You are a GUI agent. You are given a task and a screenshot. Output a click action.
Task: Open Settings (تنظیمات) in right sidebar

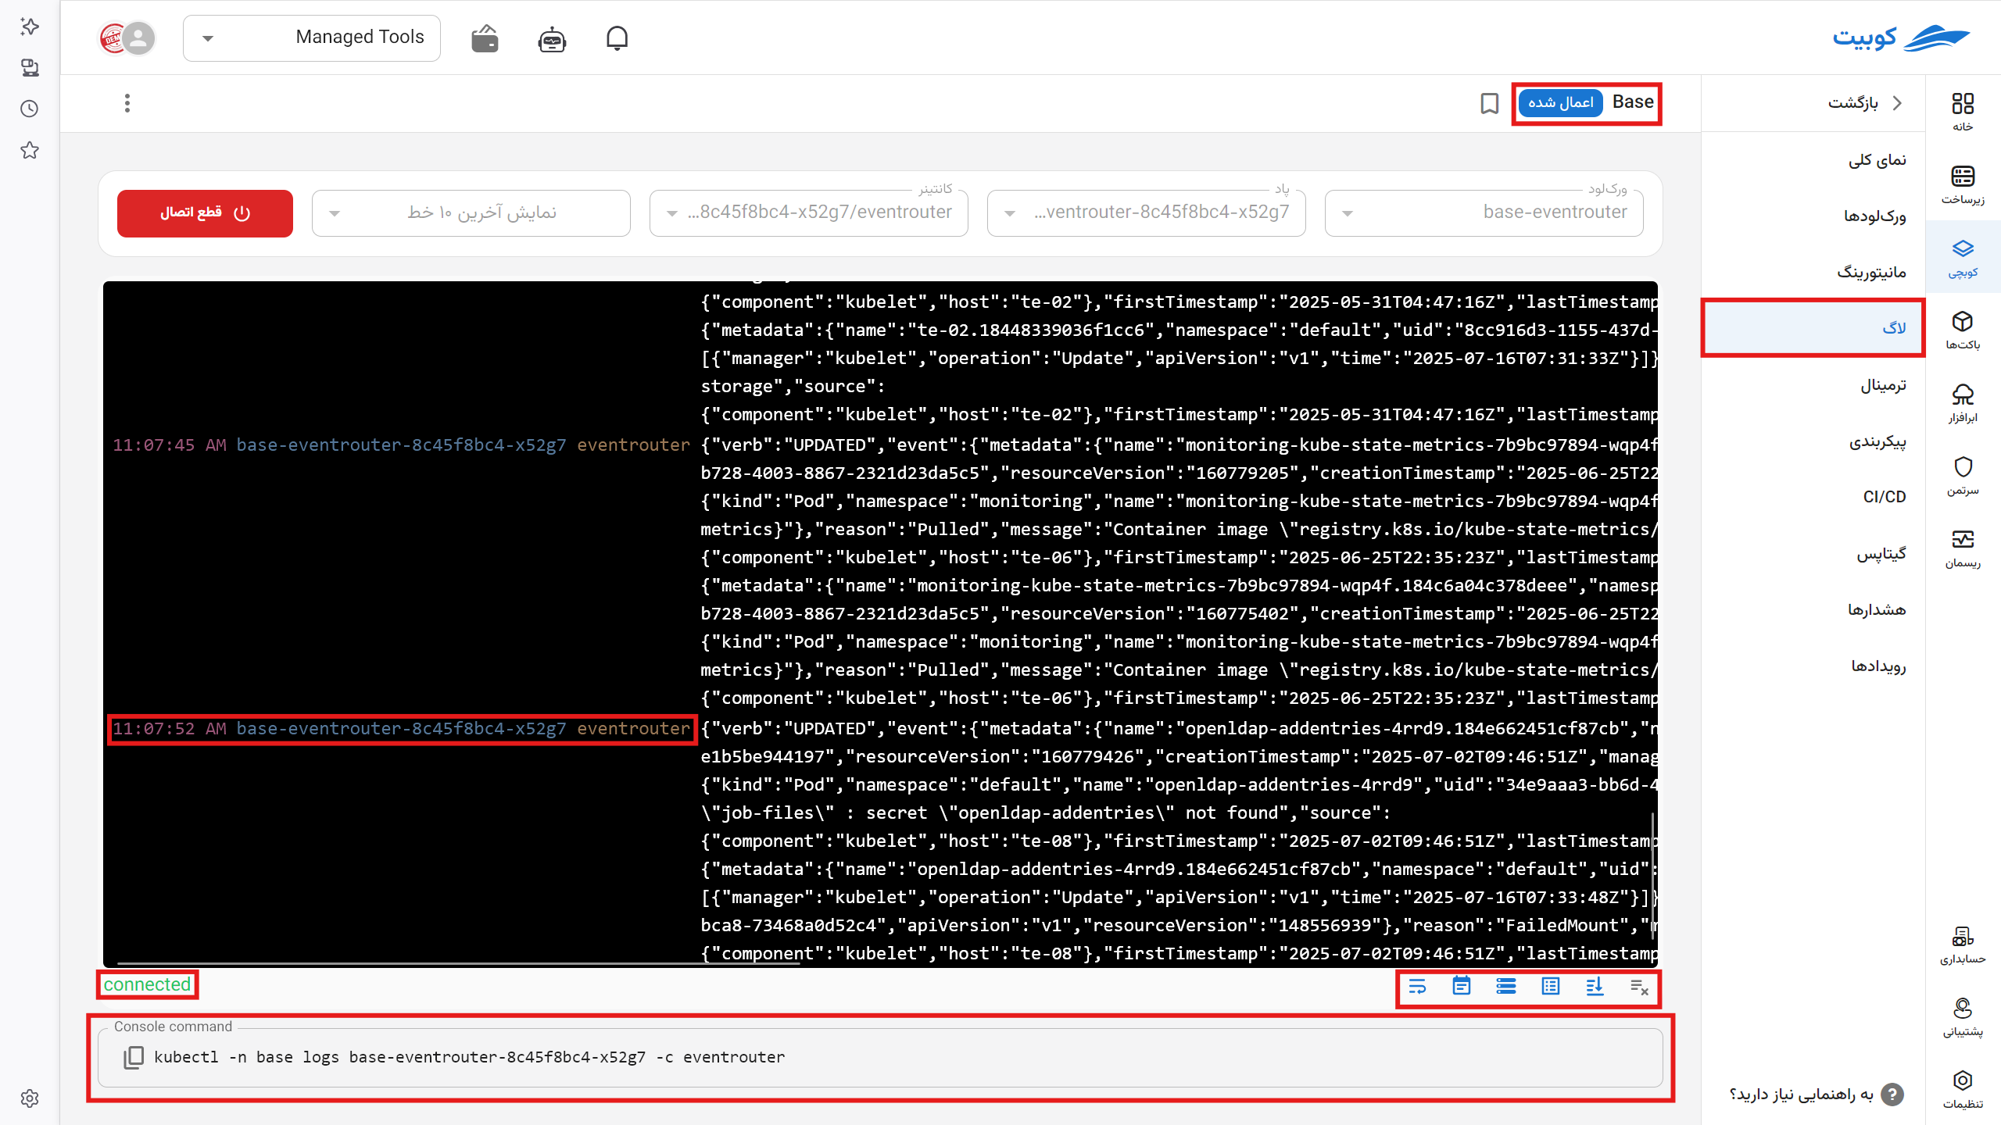tap(1963, 1090)
